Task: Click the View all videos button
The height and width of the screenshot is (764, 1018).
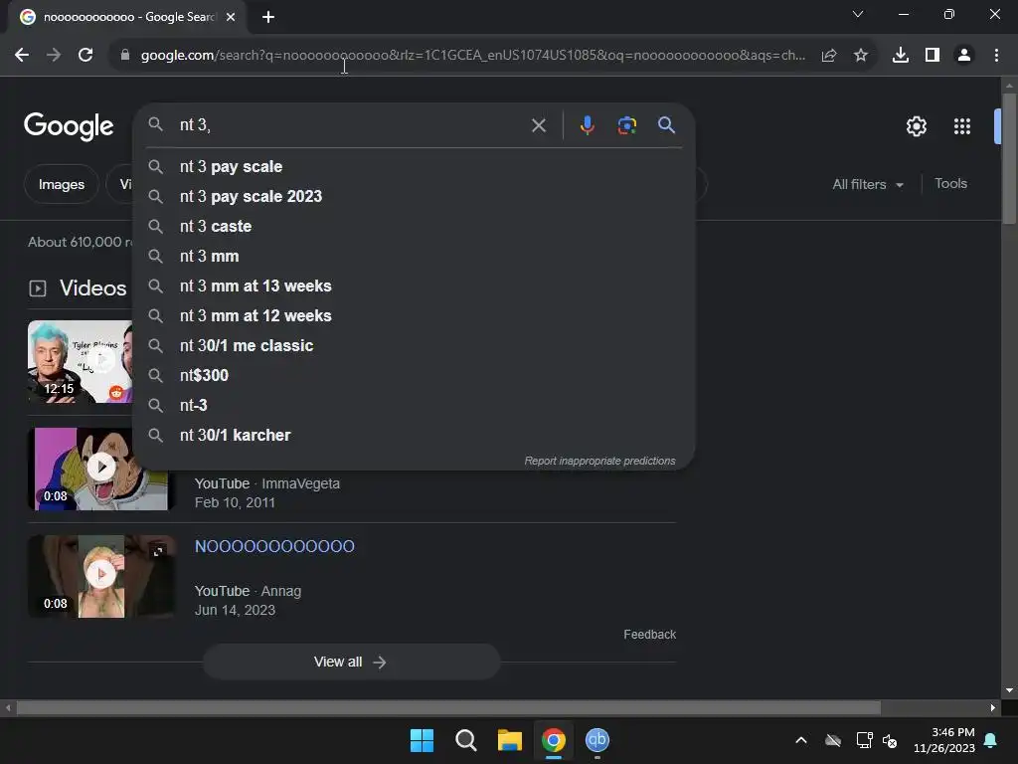Action: pos(351,662)
